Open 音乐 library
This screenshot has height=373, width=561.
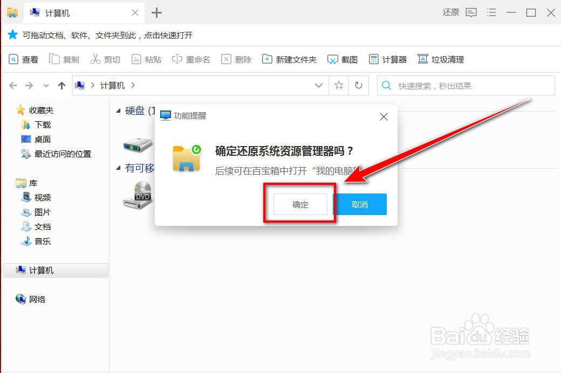pos(36,241)
